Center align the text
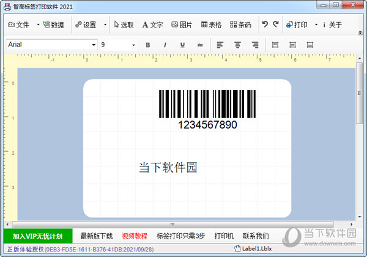The image size is (367, 257). [x=237, y=45]
